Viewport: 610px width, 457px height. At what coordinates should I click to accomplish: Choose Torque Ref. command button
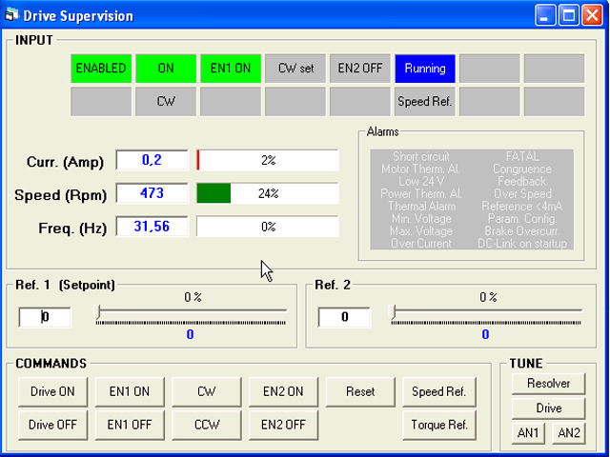point(438,425)
